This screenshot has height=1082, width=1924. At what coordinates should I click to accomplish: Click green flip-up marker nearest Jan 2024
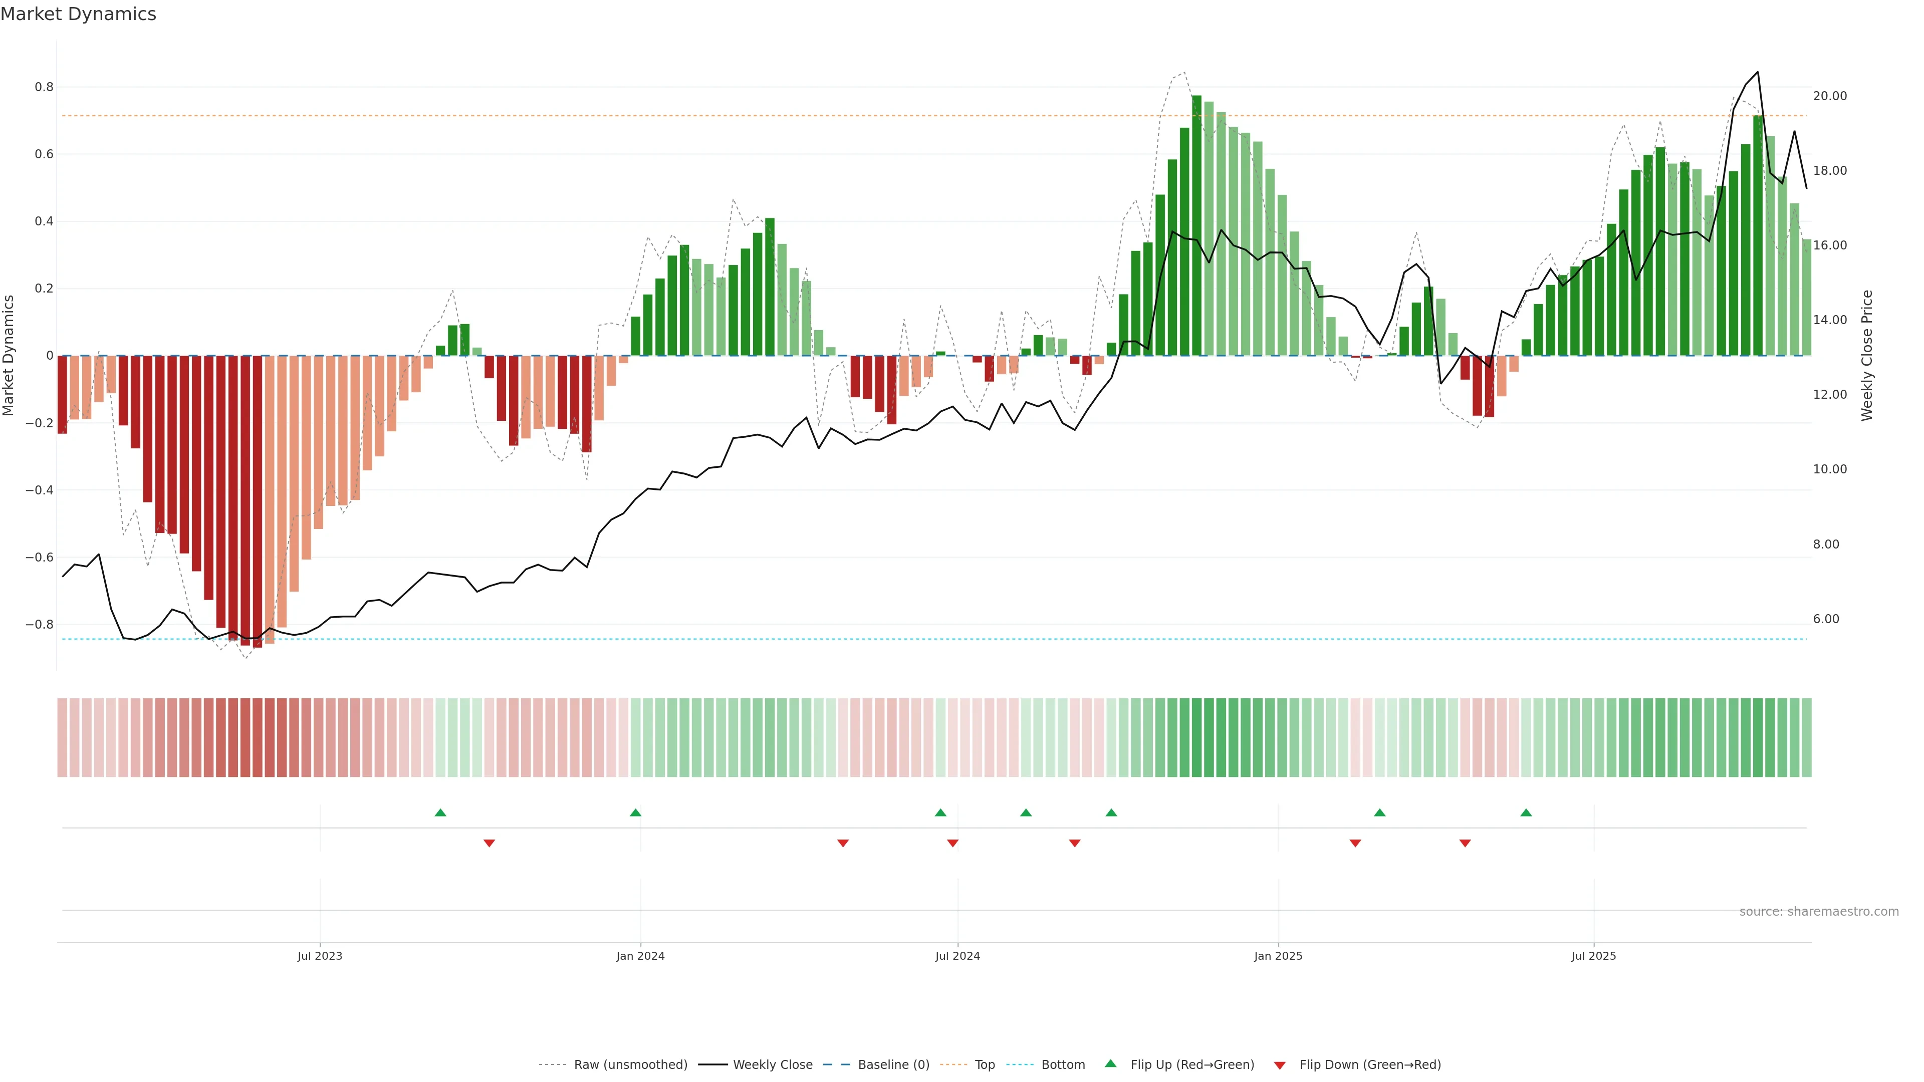(x=636, y=813)
